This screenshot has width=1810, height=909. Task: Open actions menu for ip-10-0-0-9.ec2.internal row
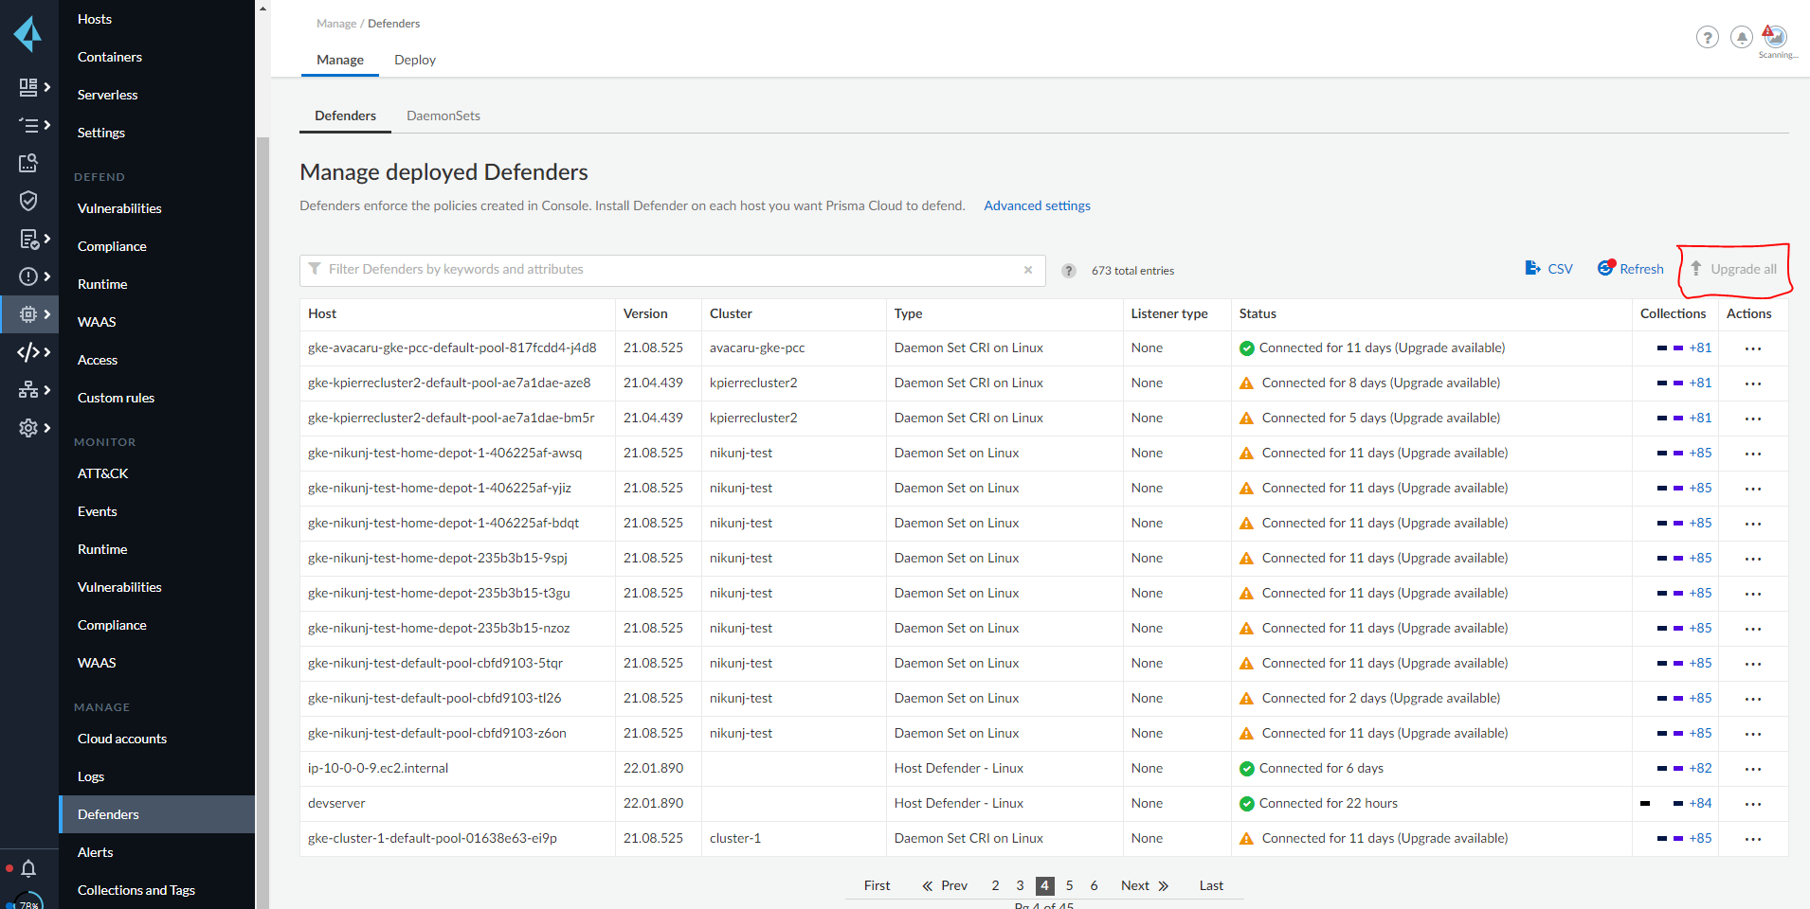point(1753,769)
